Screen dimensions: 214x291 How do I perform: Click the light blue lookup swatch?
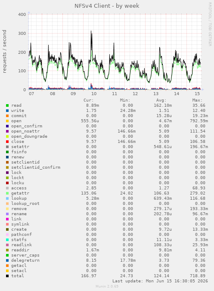point(7,198)
